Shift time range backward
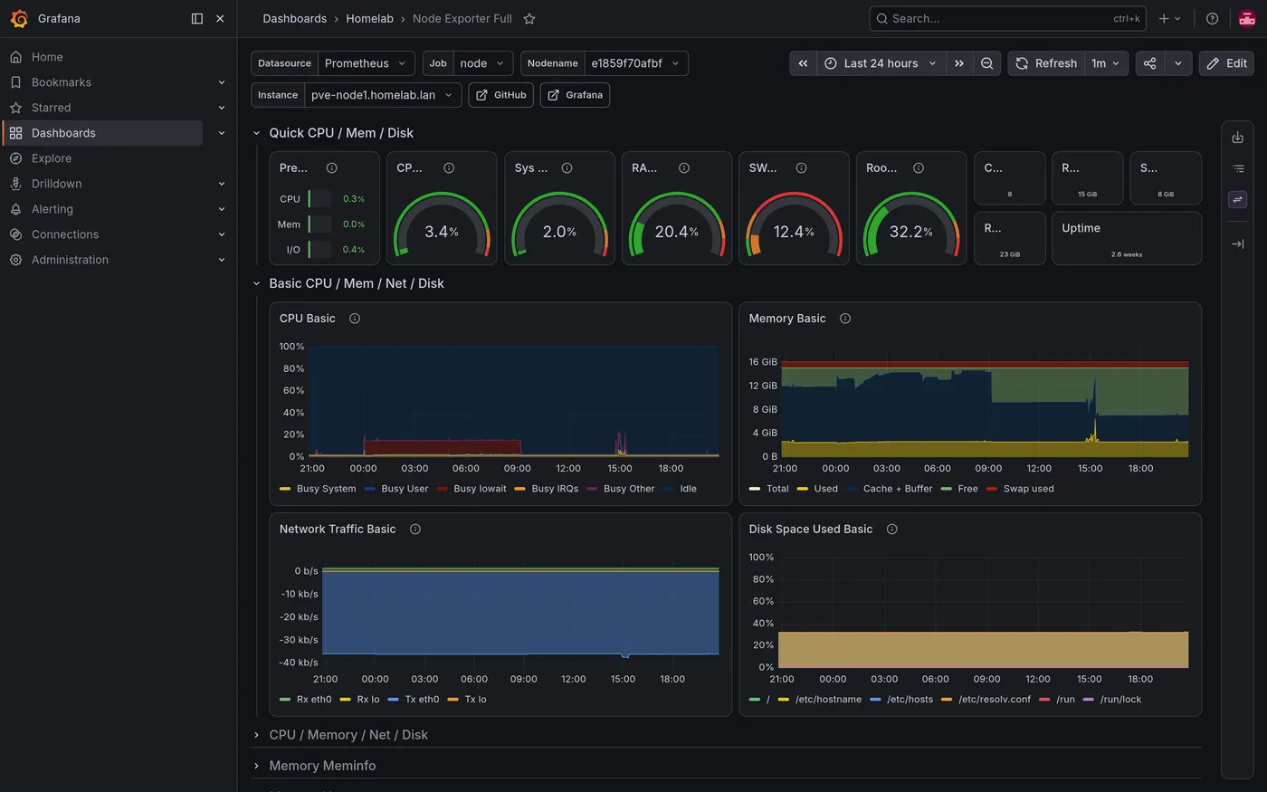Viewport: 1267px width, 792px height. tap(803, 63)
